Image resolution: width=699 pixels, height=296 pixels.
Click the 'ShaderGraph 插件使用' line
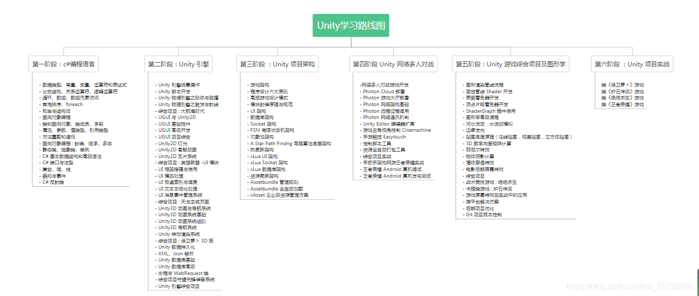click(x=489, y=111)
